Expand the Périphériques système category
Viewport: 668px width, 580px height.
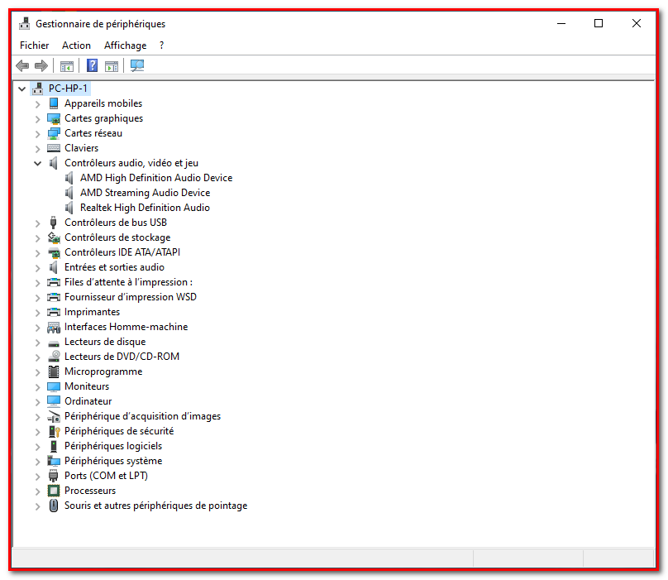pos(37,462)
